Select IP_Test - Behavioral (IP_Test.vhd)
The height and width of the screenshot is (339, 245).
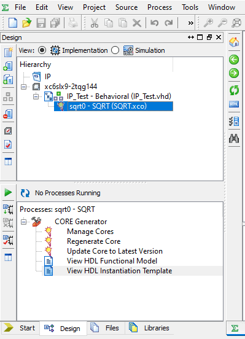[x=119, y=96]
